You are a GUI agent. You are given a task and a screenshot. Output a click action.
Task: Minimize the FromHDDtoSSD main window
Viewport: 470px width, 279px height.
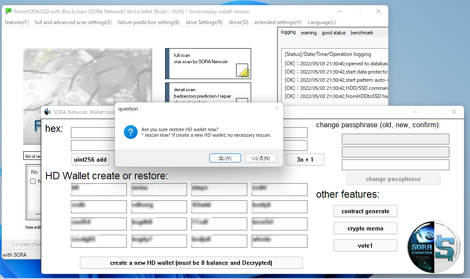339,11
